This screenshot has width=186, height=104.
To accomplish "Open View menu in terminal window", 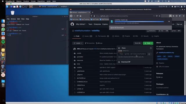I will coord(23,19).
